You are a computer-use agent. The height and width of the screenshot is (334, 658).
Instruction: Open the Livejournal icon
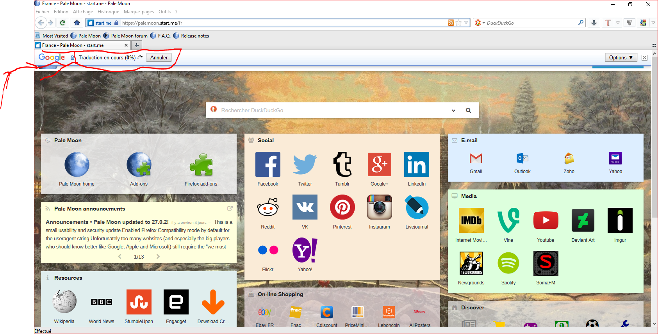(x=417, y=207)
